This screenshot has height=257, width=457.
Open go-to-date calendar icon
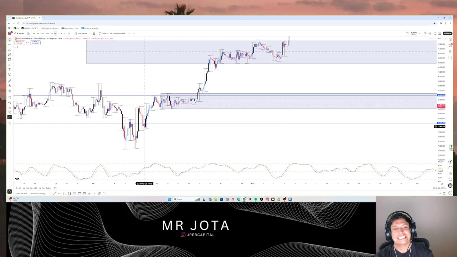tap(55, 188)
